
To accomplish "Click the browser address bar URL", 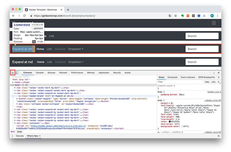I will (64, 16).
